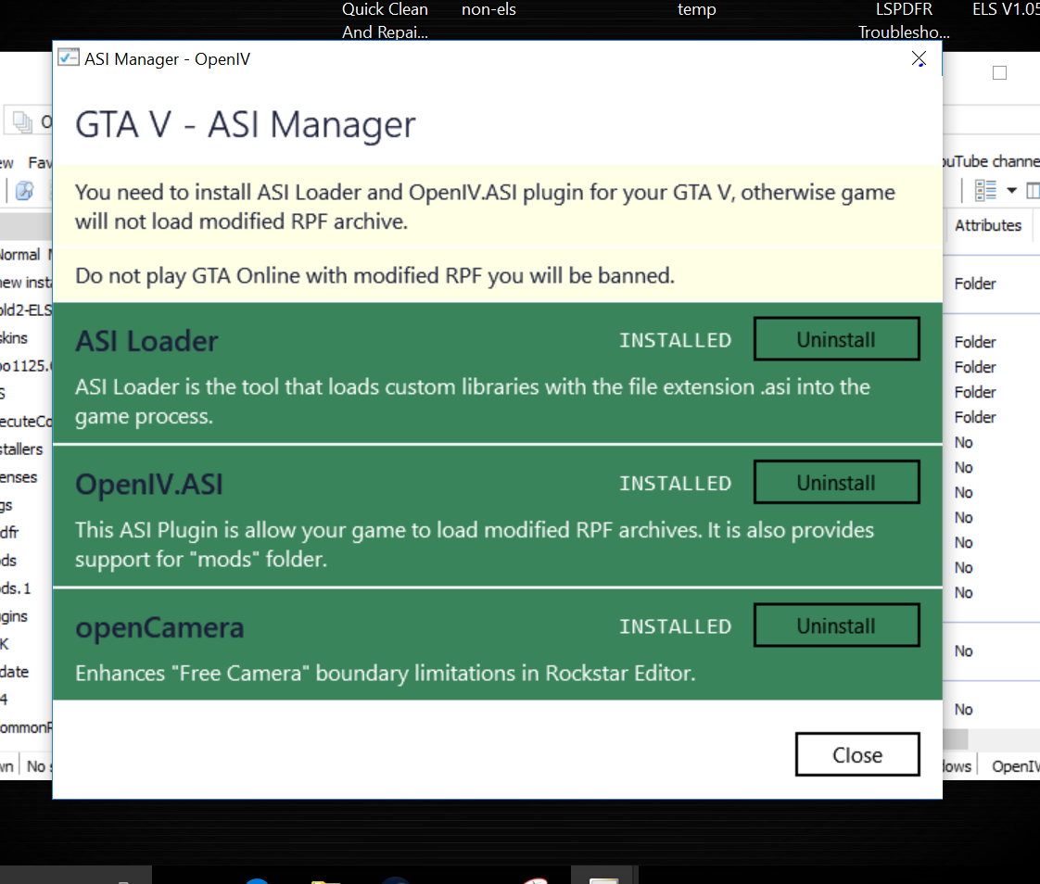Viewport: 1040px width, 884px height.
Task: Select the 'date' item in OpenIV tree
Action: pyautogui.click(x=15, y=672)
